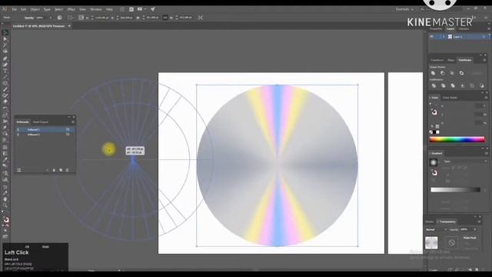Toggle visibility eye of Layer 1
492x277 pixels.
click(432, 37)
